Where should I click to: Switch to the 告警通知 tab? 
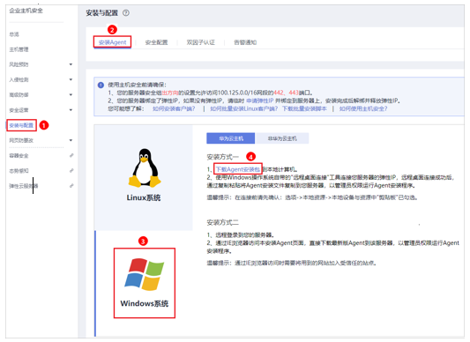[x=245, y=42]
